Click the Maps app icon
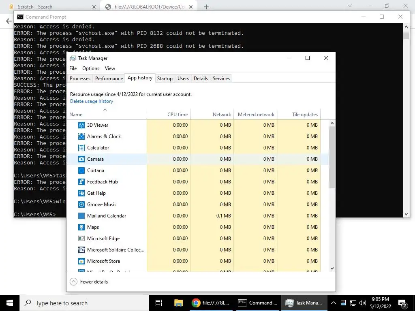The width and height of the screenshot is (415, 311). click(x=81, y=227)
